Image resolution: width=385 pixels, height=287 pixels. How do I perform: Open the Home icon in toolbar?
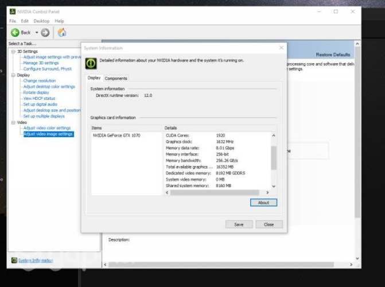coord(62,33)
